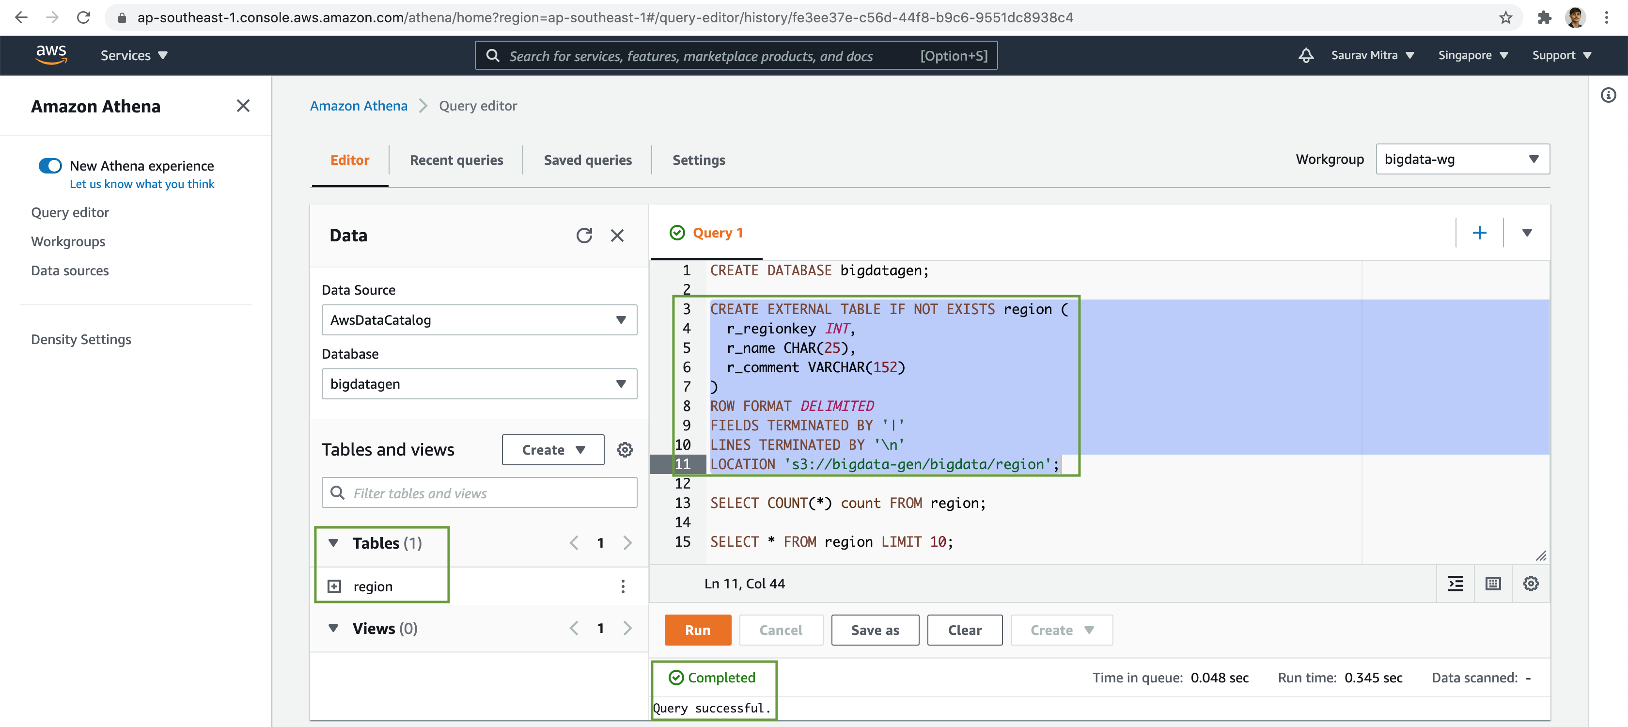The width and height of the screenshot is (1628, 727).
Task: Open the info panel icon
Action: (x=1608, y=95)
